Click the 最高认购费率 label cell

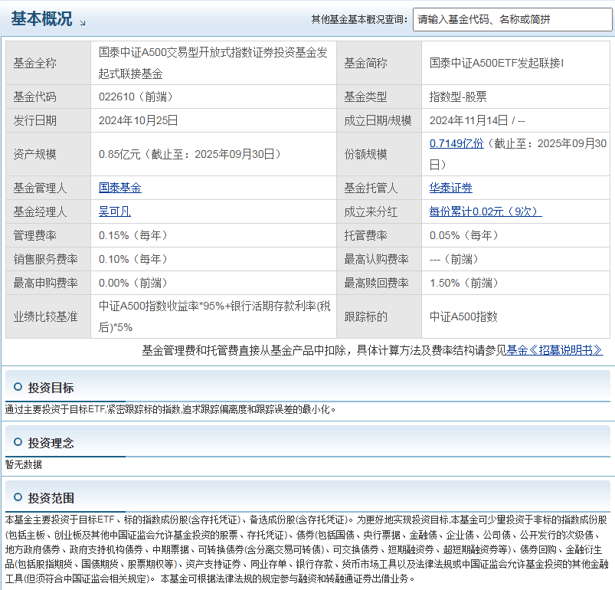click(379, 259)
